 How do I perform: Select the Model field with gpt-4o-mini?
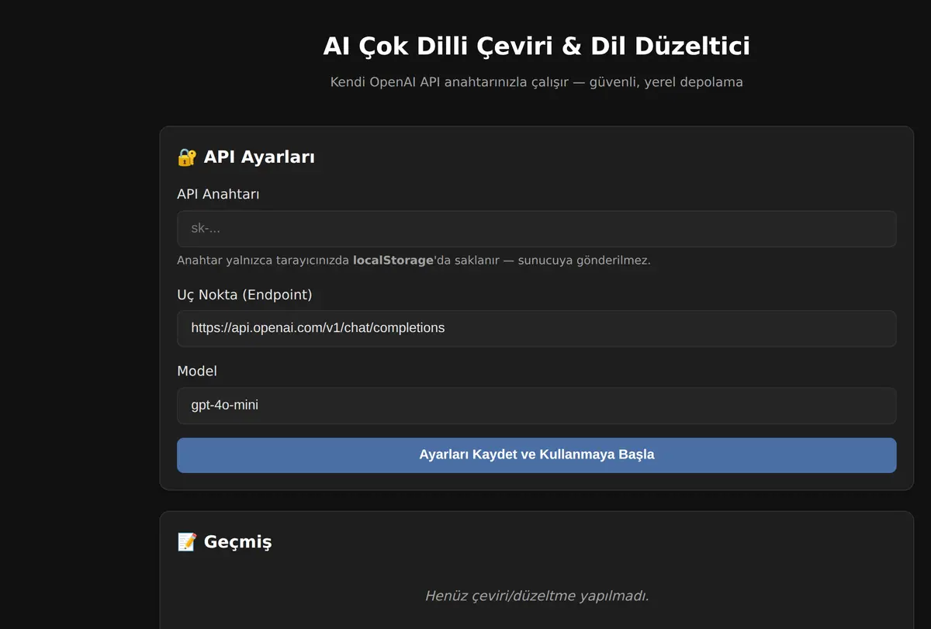point(536,405)
